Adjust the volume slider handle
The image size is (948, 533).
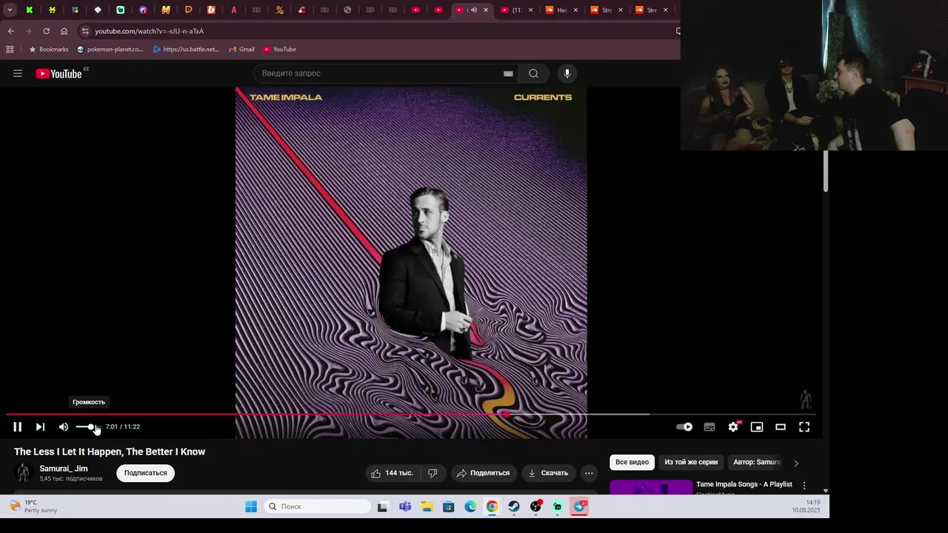pos(91,427)
